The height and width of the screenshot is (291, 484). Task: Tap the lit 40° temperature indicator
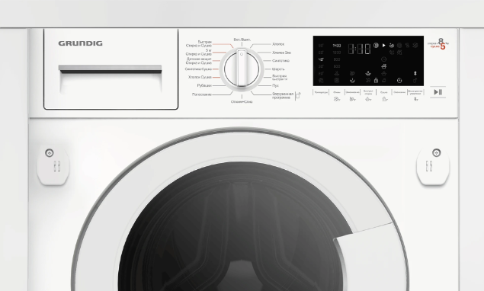pos(321,59)
